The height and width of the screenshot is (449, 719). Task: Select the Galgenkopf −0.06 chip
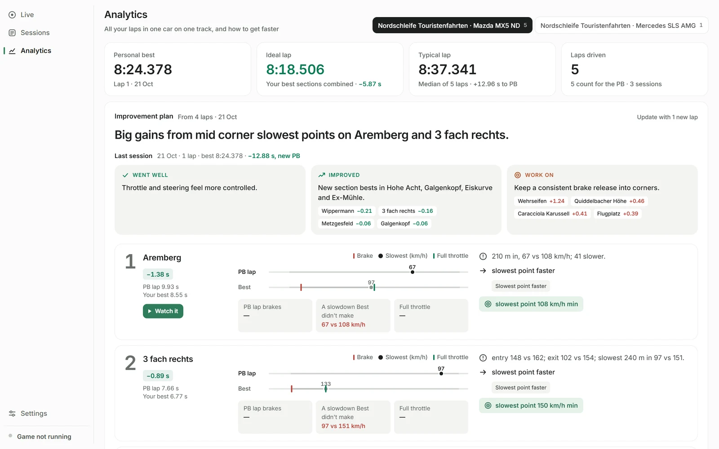[404, 224]
